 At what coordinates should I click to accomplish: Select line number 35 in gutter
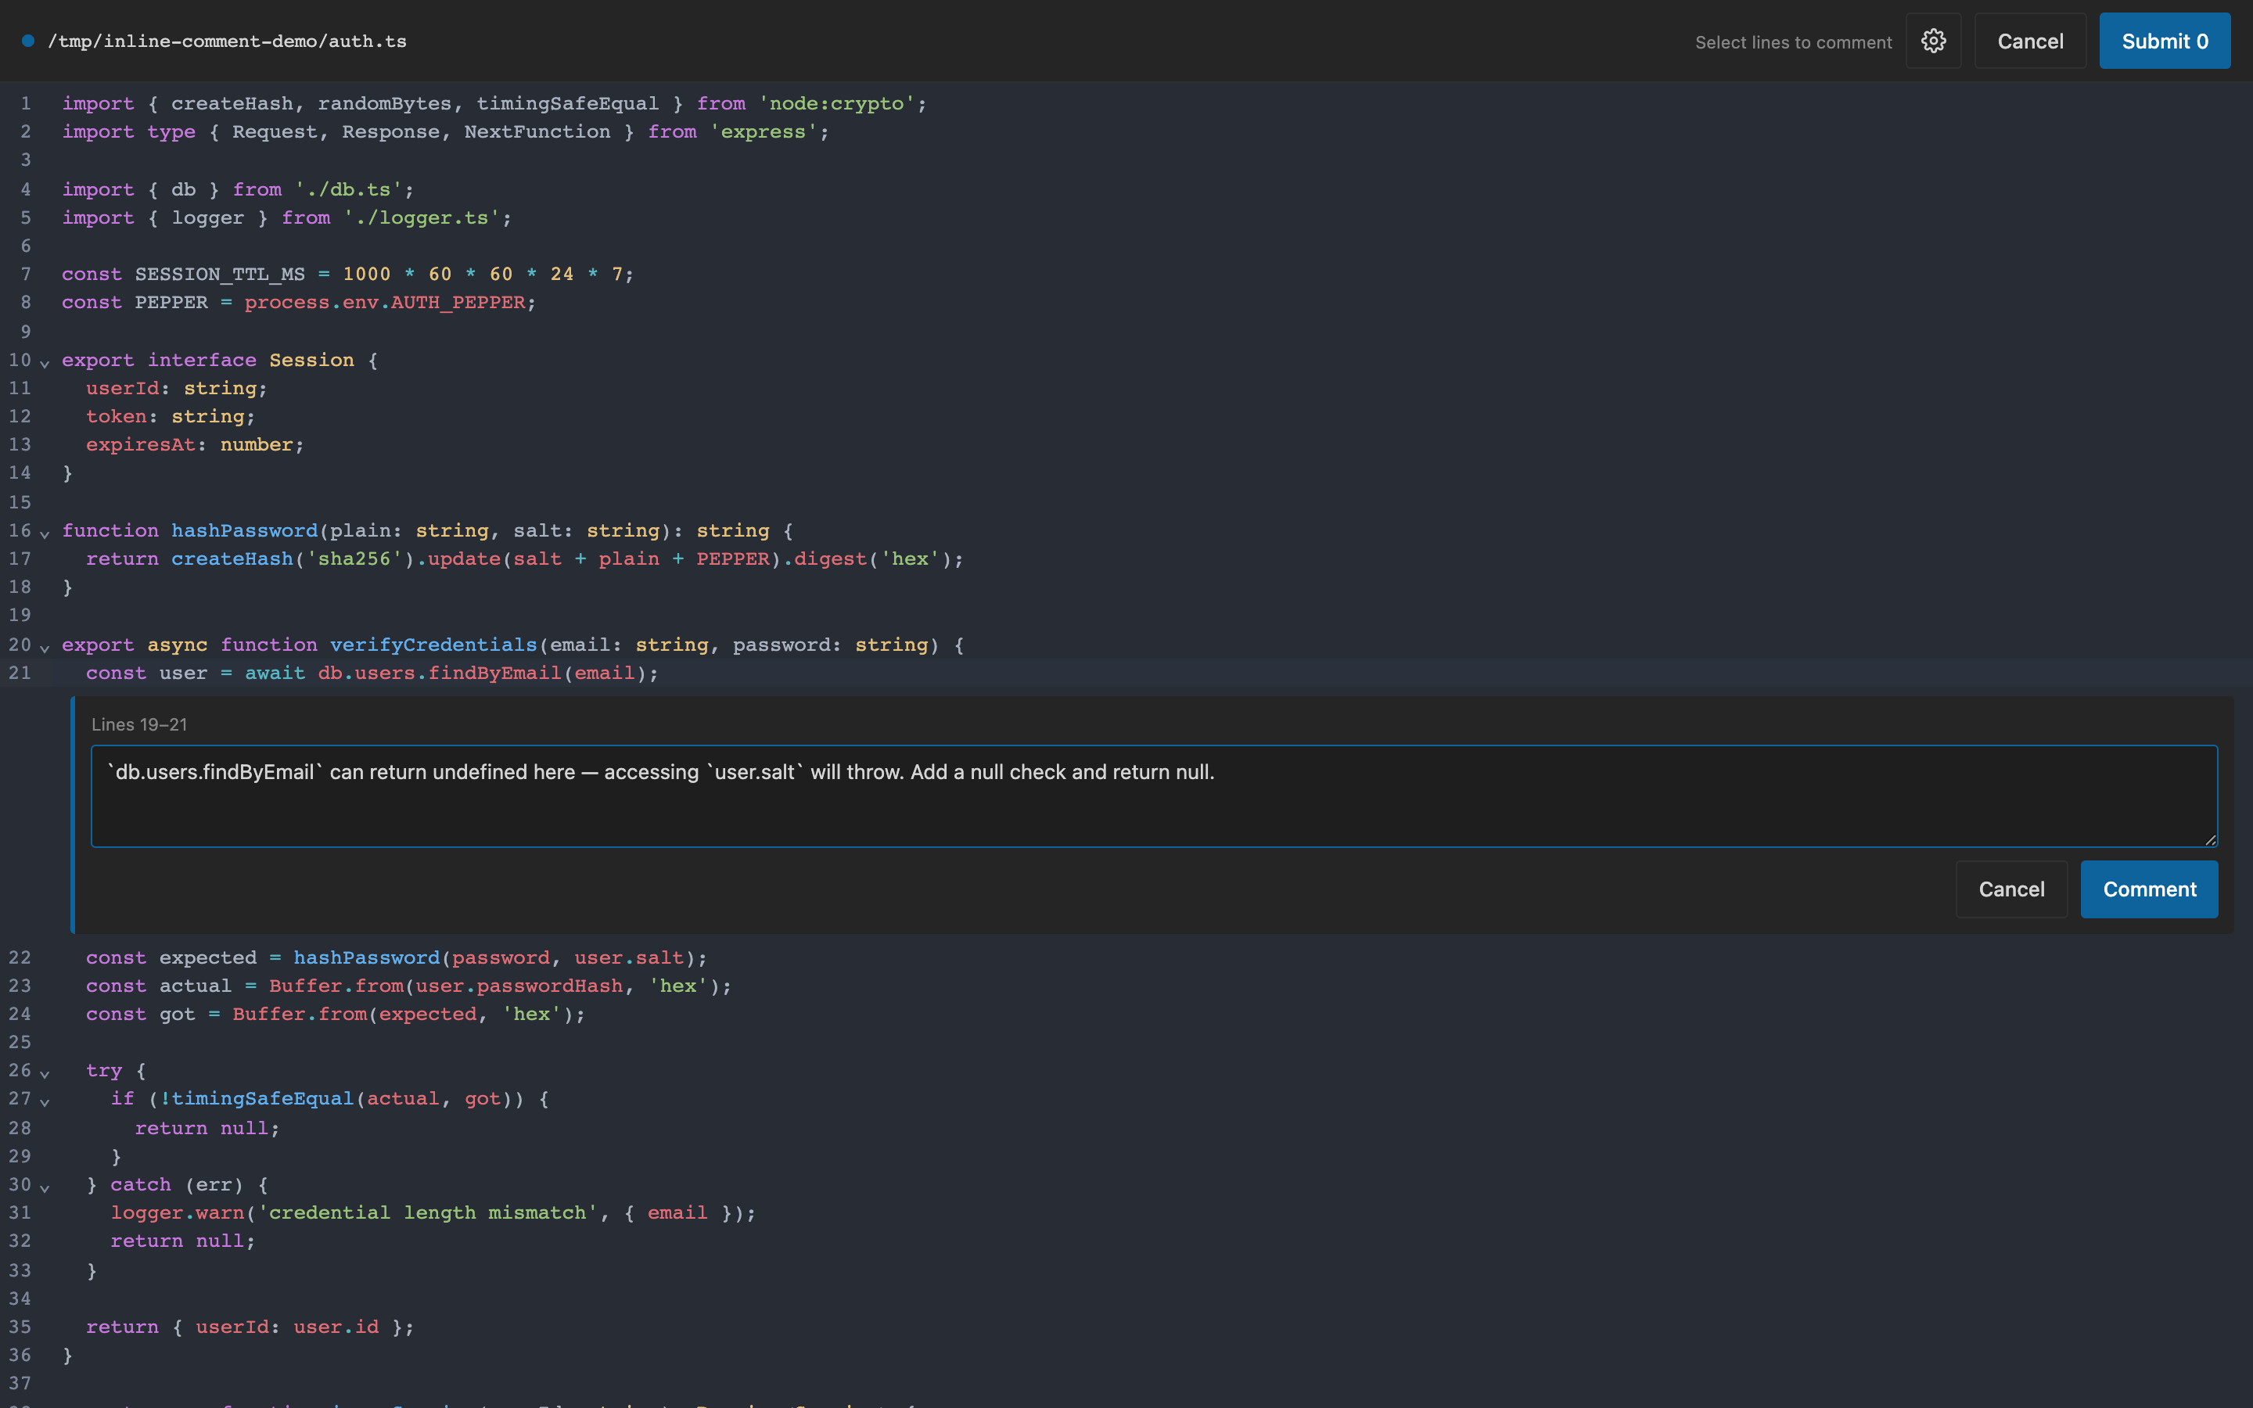point(20,1326)
